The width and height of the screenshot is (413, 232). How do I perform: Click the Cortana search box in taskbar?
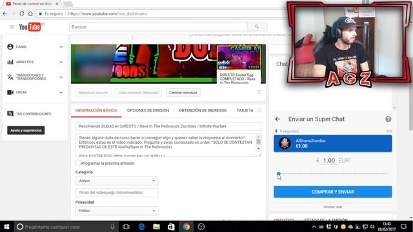pyautogui.click(x=66, y=227)
